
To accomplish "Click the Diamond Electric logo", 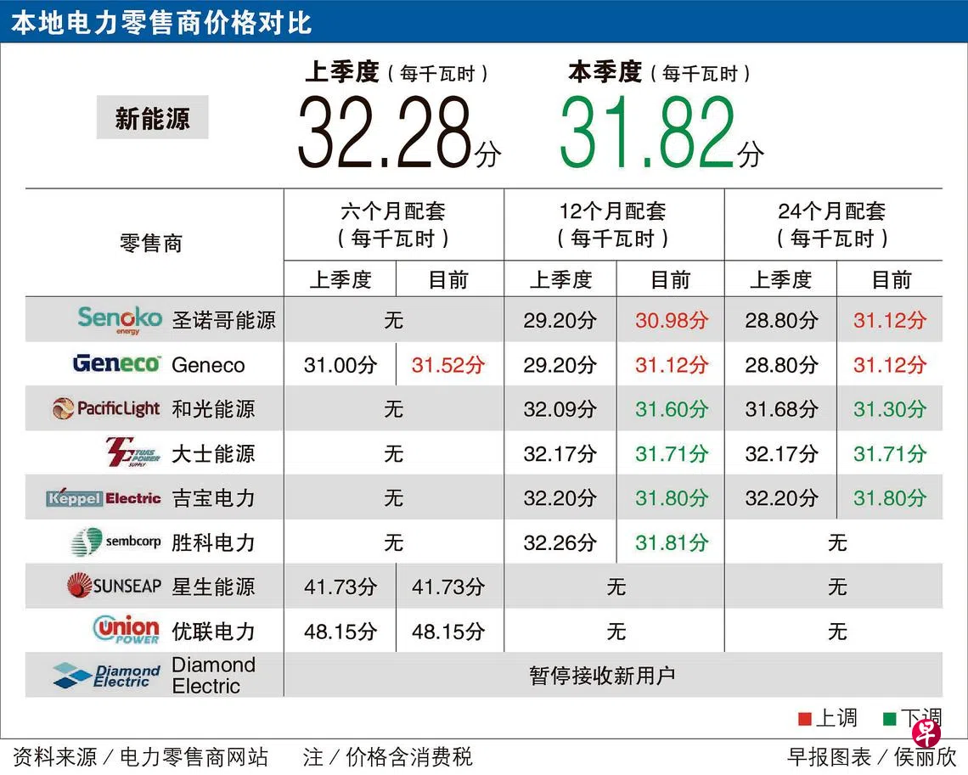I will [x=106, y=675].
